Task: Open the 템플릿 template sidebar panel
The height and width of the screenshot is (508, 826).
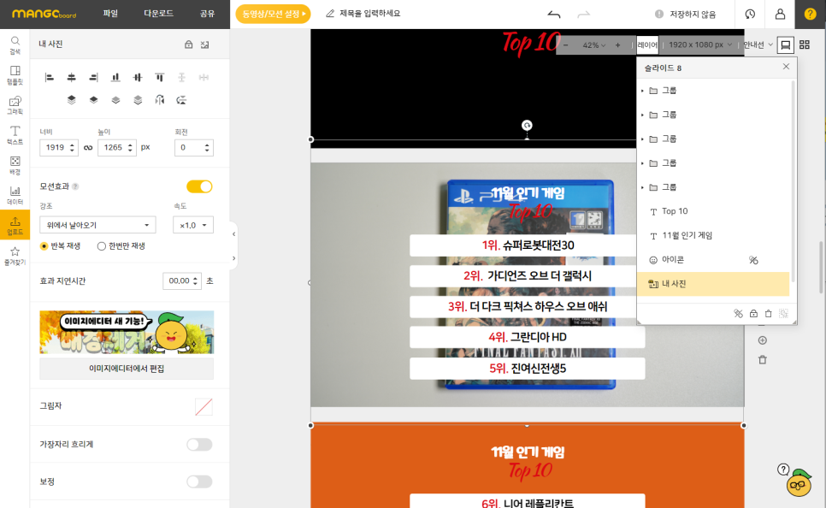Action: click(15, 75)
